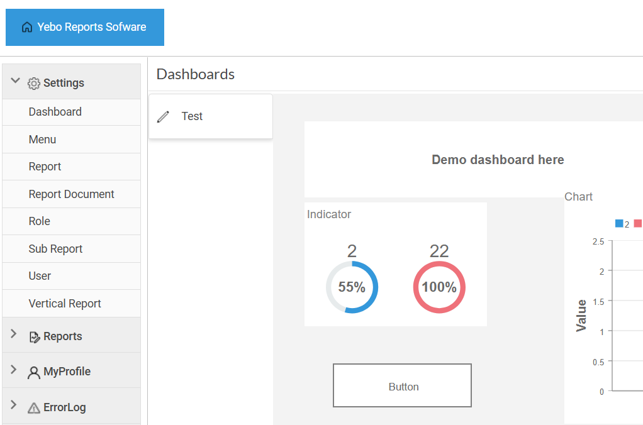Open the Dashboard menu item
Image resolution: width=643 pixels, height=425 pixels.
click(71, 112)
